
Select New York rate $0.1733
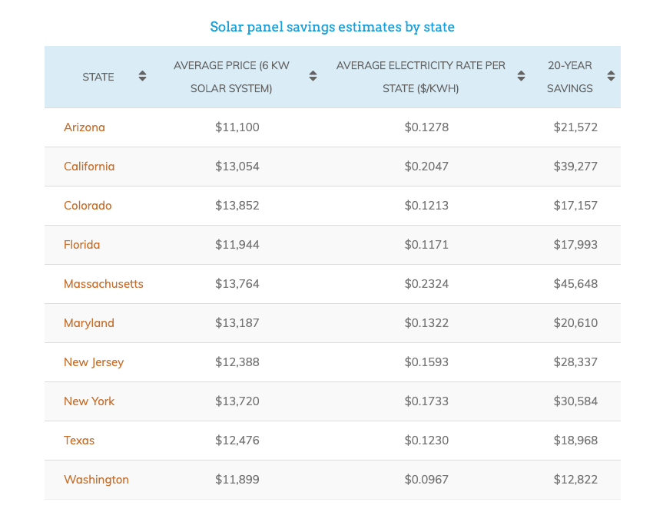coord(426,401)
